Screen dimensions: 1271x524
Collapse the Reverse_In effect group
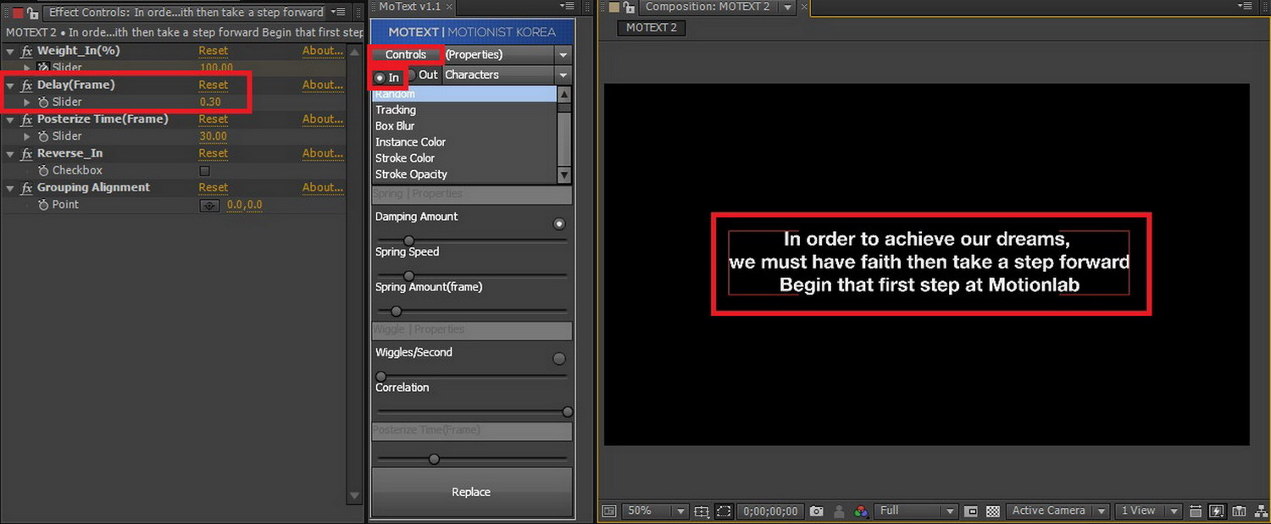pyautogui.click(x=10, y=153)
